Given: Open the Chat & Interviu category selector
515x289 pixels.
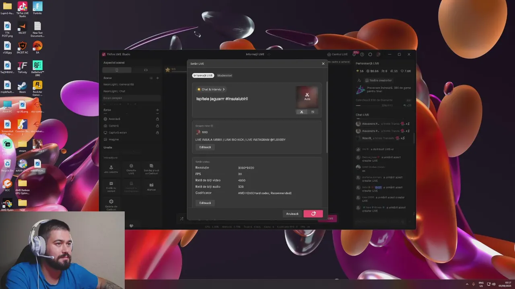Looking at the screenshot, I should [211, 90].
